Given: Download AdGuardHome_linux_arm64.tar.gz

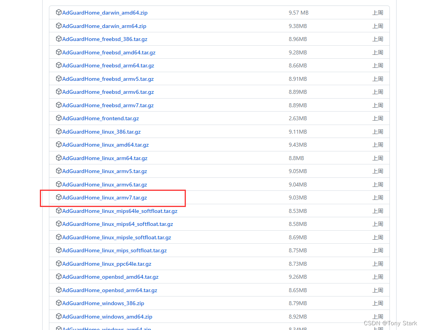Looking at the screenshot, I should click(x=105, y=158).
